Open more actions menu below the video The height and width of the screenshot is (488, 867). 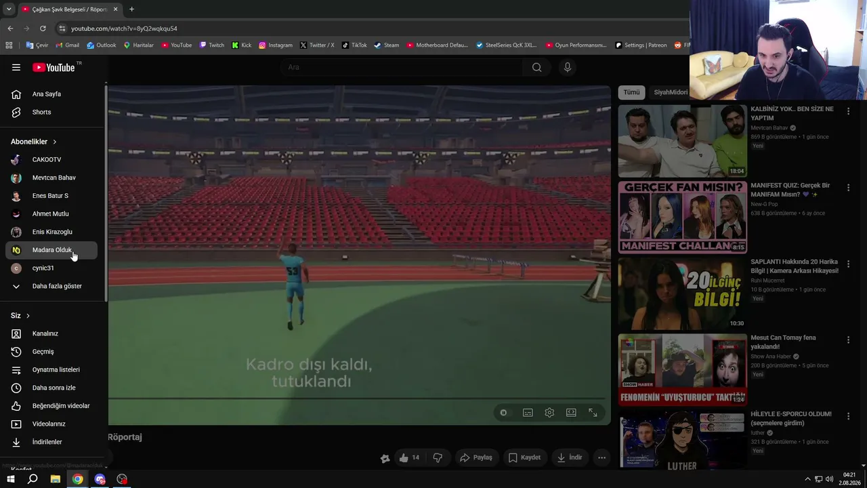[601, 457]
